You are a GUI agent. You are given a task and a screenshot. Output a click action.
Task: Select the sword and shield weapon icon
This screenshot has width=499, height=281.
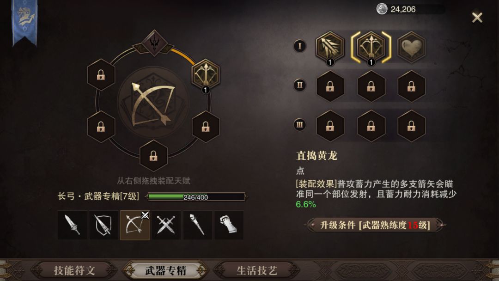coord(103,225)
